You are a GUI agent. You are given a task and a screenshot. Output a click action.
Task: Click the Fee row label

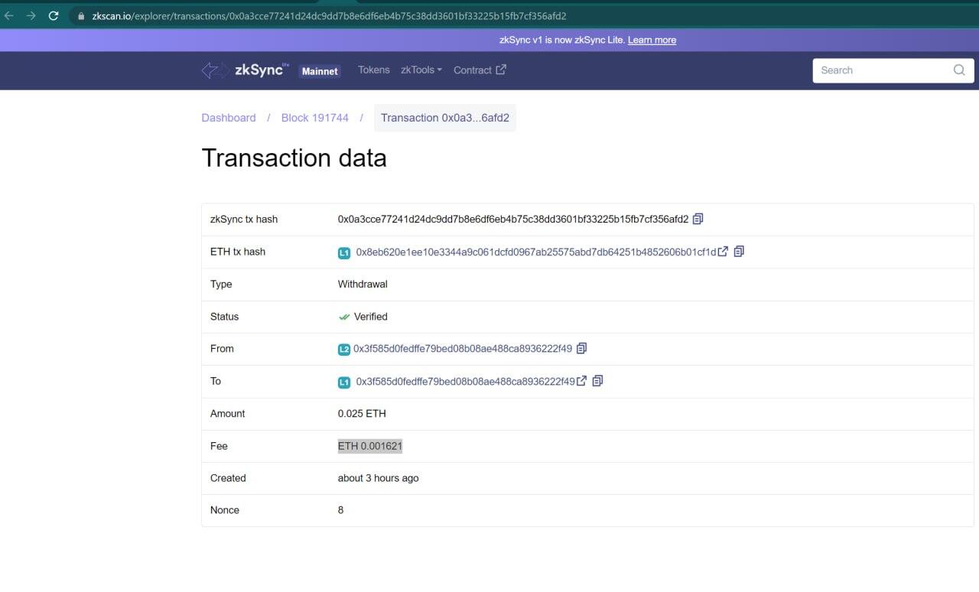point(219,446)
